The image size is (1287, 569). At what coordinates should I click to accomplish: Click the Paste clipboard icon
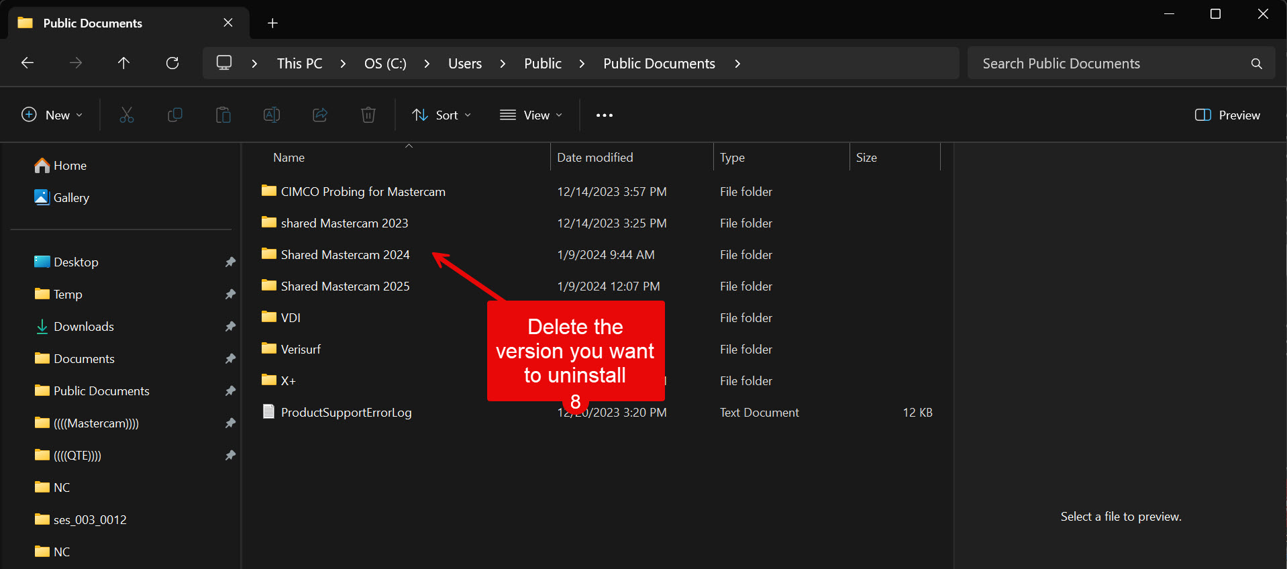click(x=223, y=115)
